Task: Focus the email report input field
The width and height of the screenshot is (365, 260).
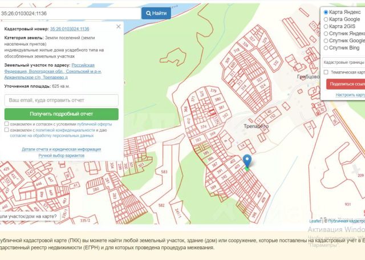Action: pyautogui.click(x=62, y=100)
